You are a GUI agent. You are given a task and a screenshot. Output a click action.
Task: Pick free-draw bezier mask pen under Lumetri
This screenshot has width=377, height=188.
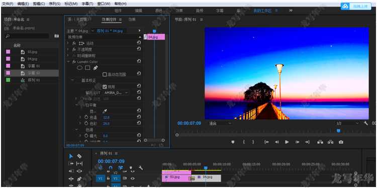click(x=96, y=68)
